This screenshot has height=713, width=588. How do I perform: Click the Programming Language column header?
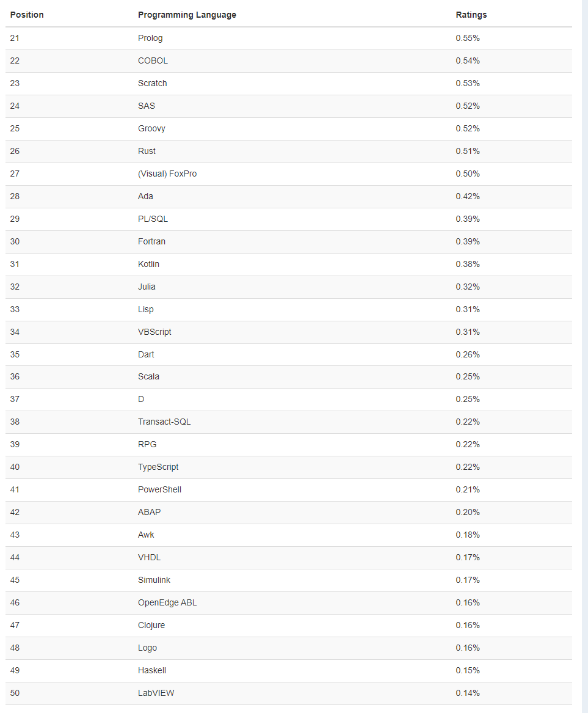point(187,15)
